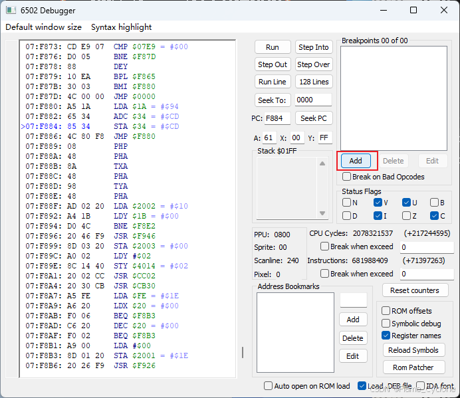
Task: Select disassembly line 07:F8B6 JSR $F926
Action: (x=90, y=365)
